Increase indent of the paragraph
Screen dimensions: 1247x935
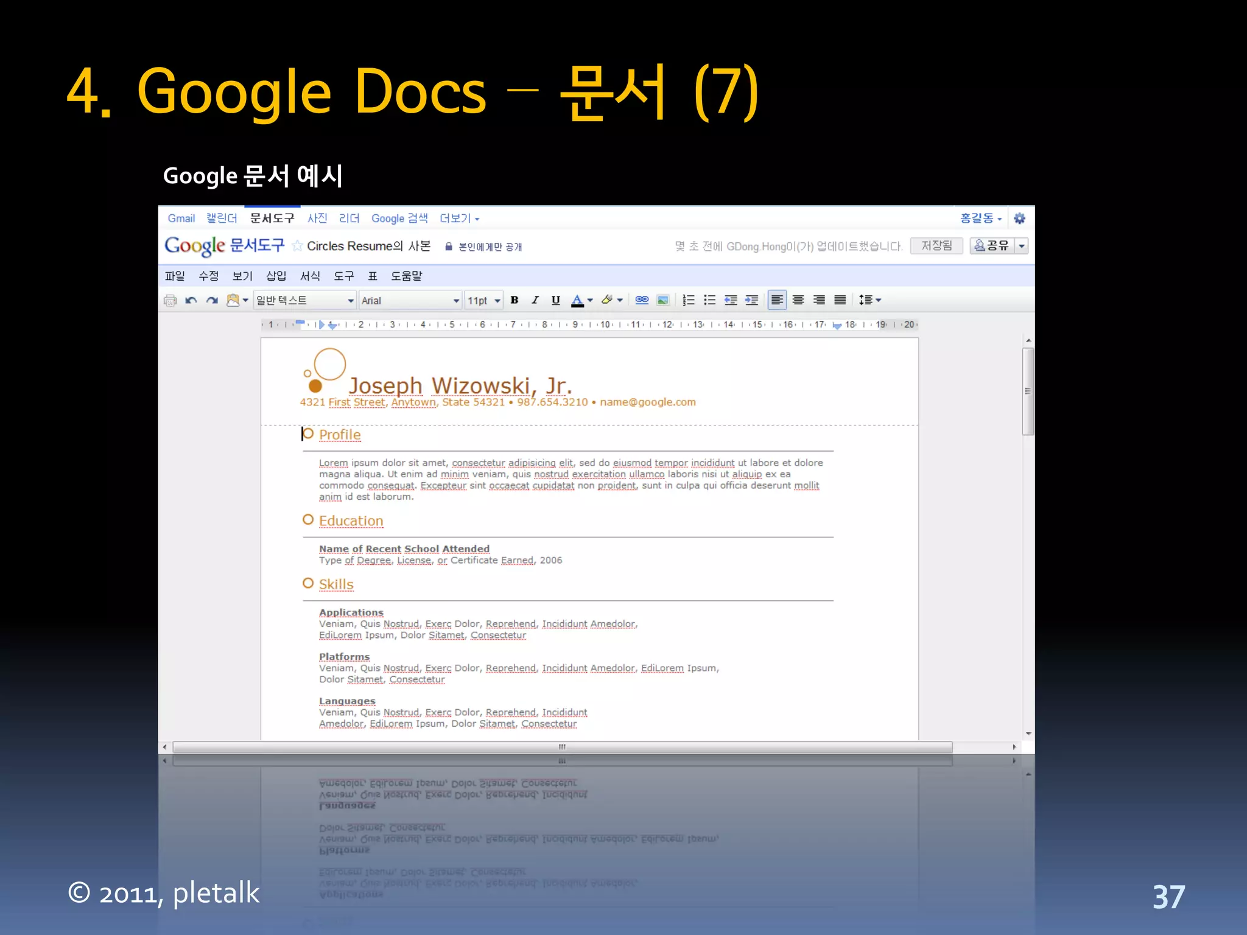(752, 300)
